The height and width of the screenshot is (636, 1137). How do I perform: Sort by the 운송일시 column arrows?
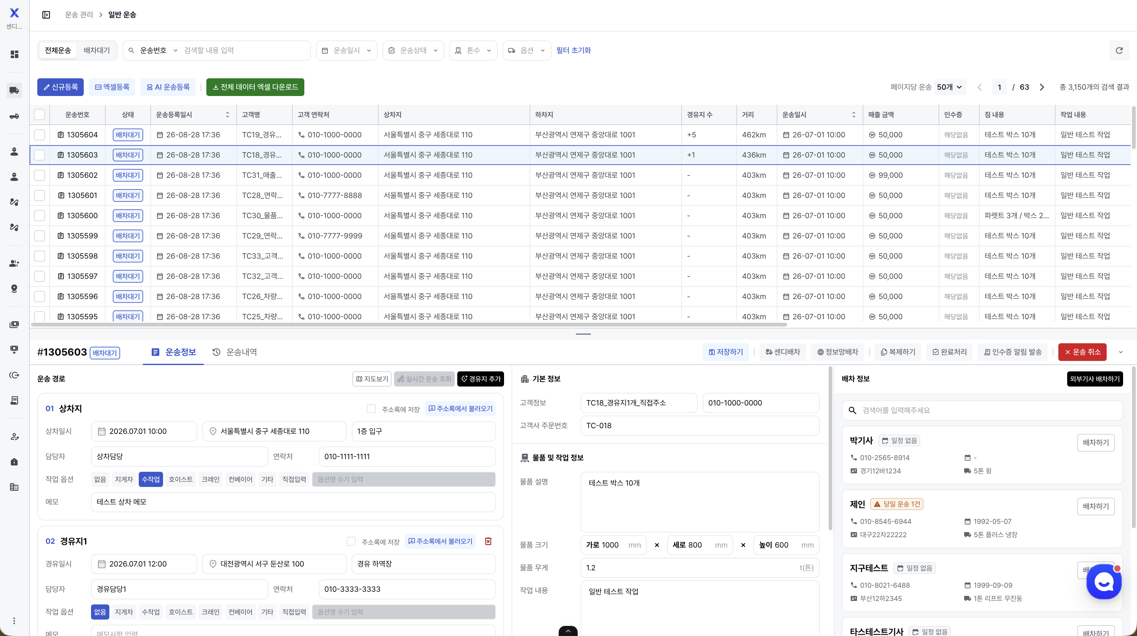pos(854,115)
